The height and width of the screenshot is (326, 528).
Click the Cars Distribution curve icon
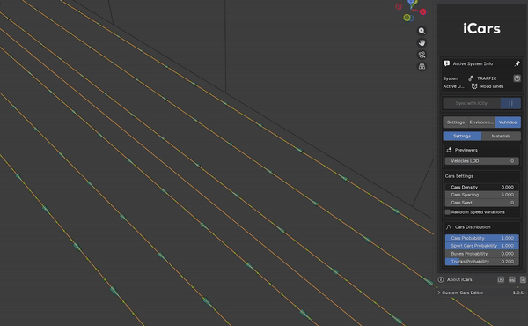[x=449, y=227]
